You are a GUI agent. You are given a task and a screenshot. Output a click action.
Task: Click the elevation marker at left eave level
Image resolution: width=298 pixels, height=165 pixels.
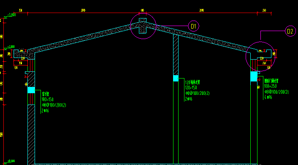coord(6,49)
